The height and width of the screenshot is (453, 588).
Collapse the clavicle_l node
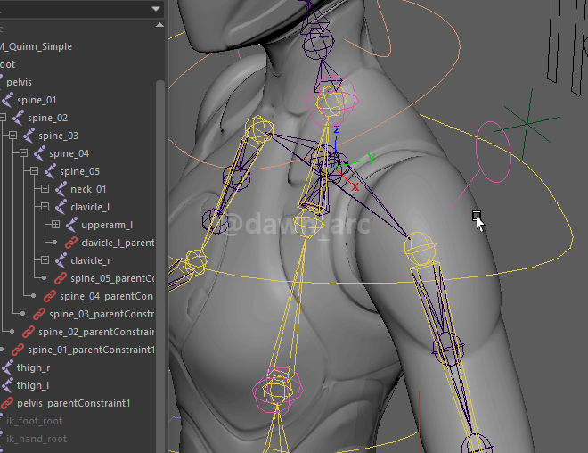(x=45, y=206)
